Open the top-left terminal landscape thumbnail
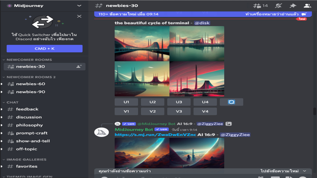The height and width of the screenshot is (178, 317). pos(142,44)
